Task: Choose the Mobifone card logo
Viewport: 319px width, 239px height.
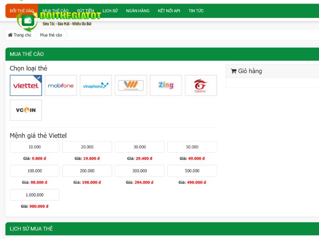Action: pyautogui.click(x=61, y=85)
